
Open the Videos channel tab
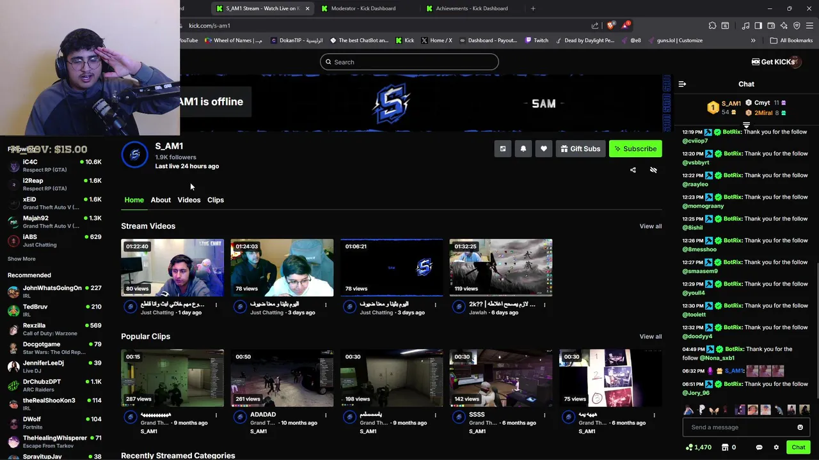[x=189, y=200]
